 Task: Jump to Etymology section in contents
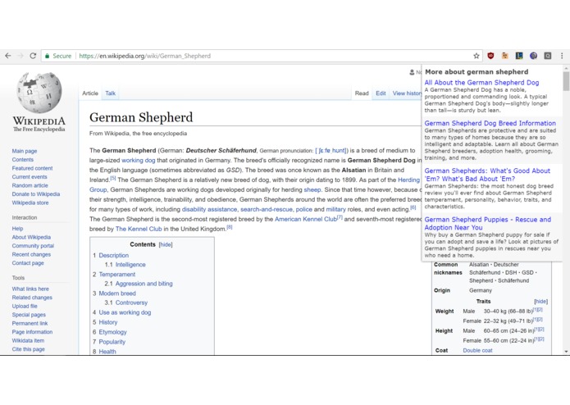point(112,332)
